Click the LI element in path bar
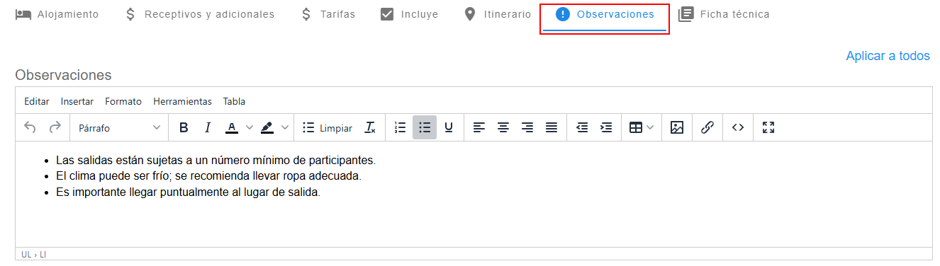Screen dimensions: 940x266 click(x=43, y=255)
